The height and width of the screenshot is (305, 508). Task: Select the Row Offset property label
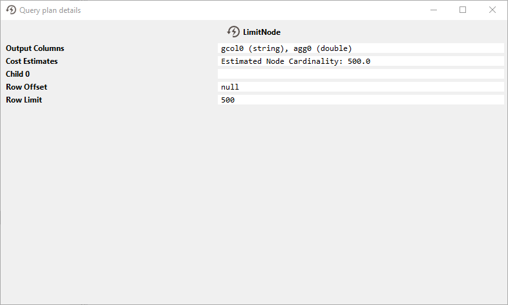(26, 87)
